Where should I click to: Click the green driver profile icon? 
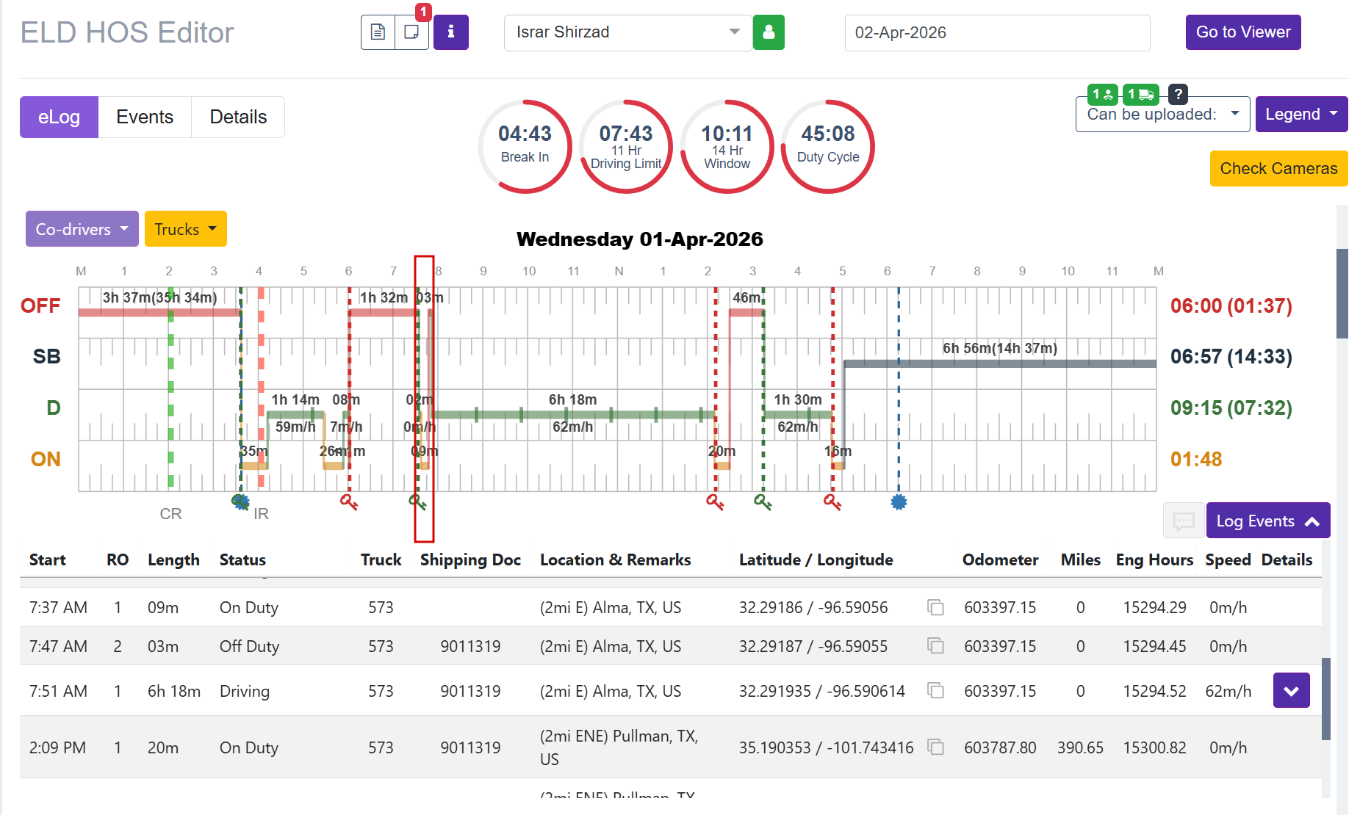coord(769,32)
